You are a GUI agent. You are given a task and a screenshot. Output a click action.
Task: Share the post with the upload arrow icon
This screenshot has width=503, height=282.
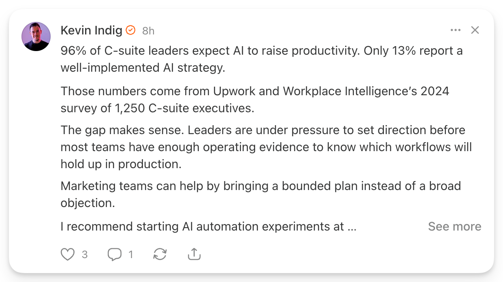pos(194,254)
